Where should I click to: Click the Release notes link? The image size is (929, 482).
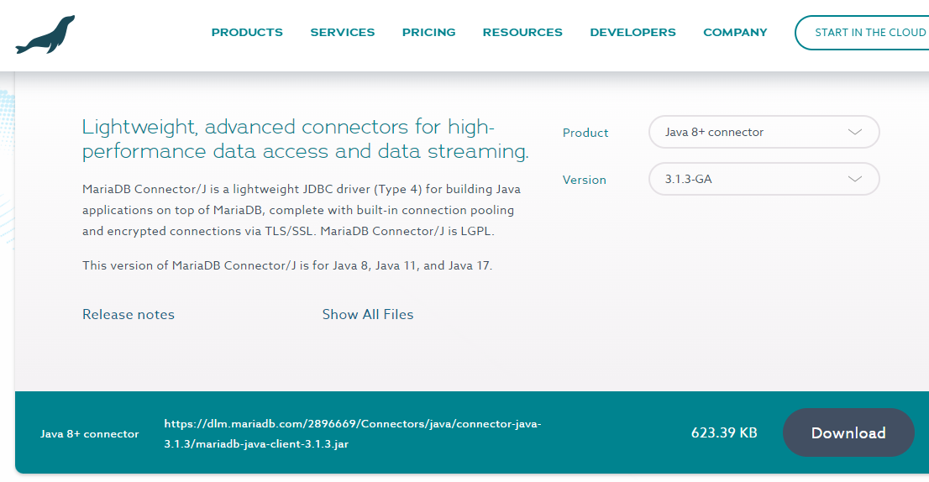[x=129, y=314]
